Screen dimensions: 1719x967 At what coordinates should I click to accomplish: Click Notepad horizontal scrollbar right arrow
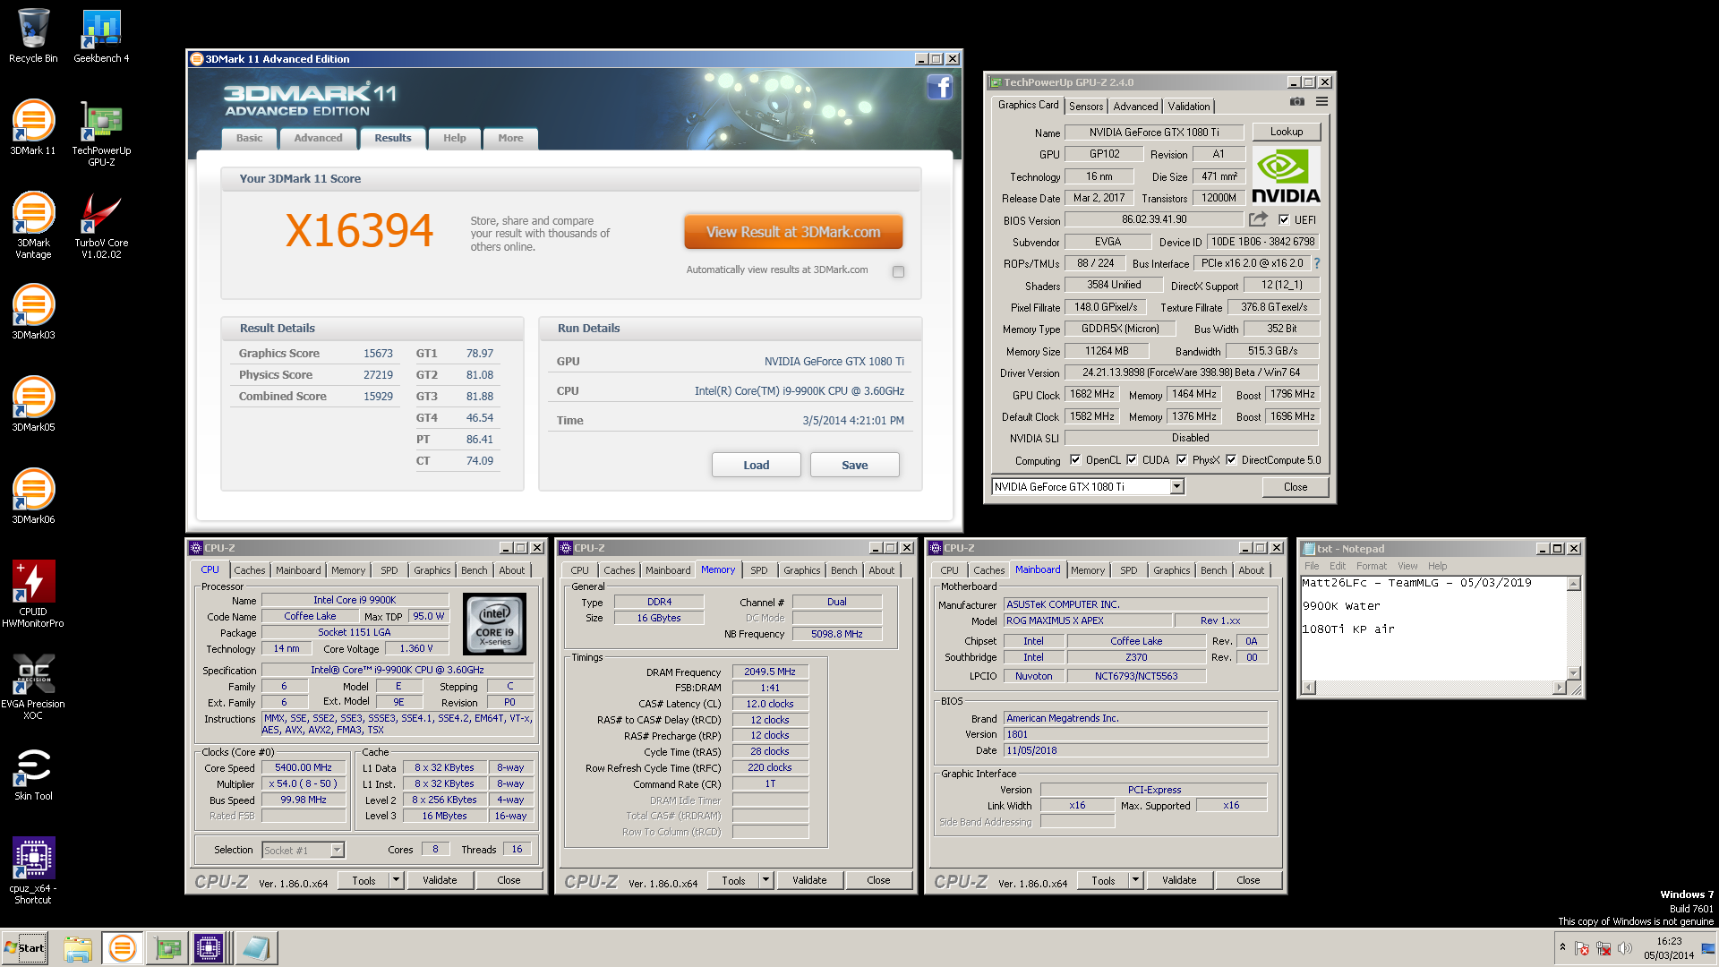click(1560, 687)
